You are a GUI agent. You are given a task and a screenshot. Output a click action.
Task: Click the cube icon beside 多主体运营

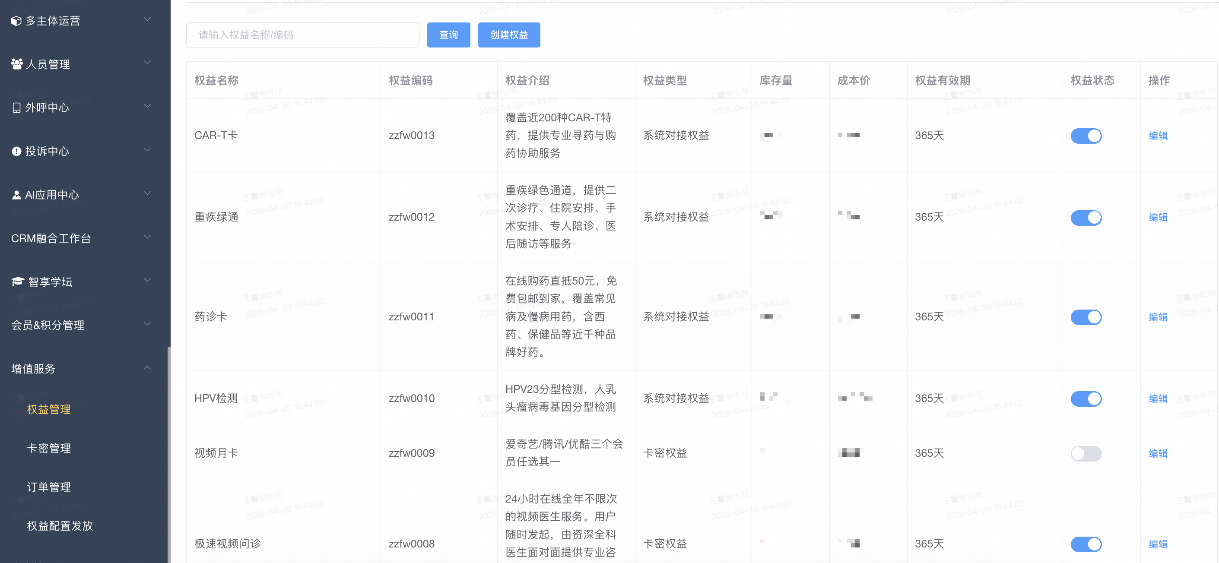pos(16,21)
